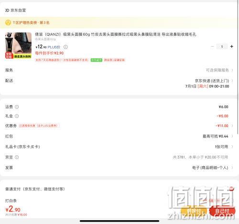
Task: Expand the 可选保障服务 service options
Action: (x=219, y=70)
